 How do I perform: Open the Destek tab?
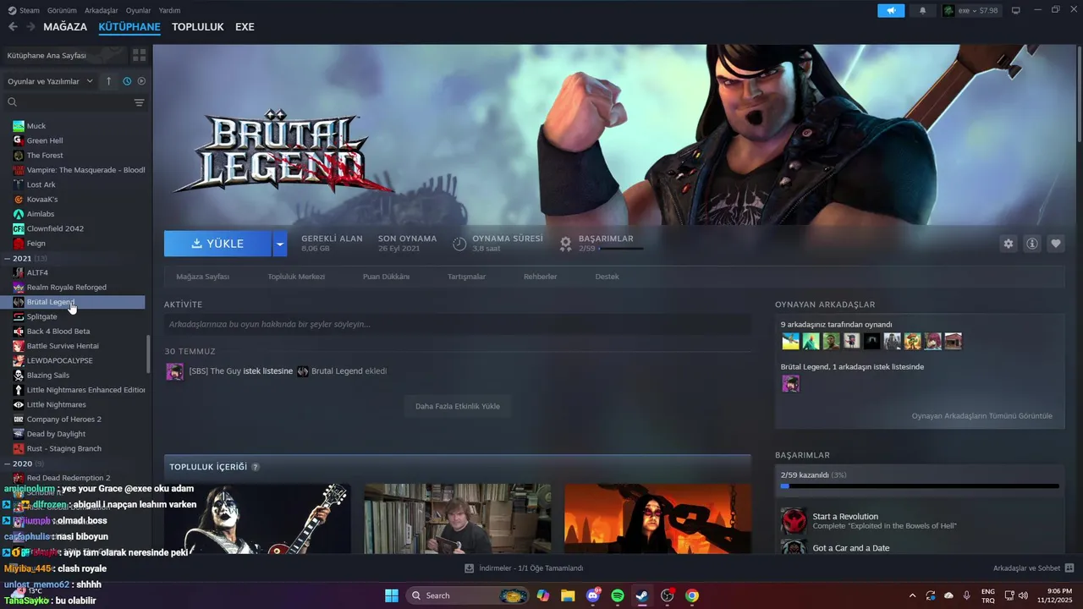607,277
